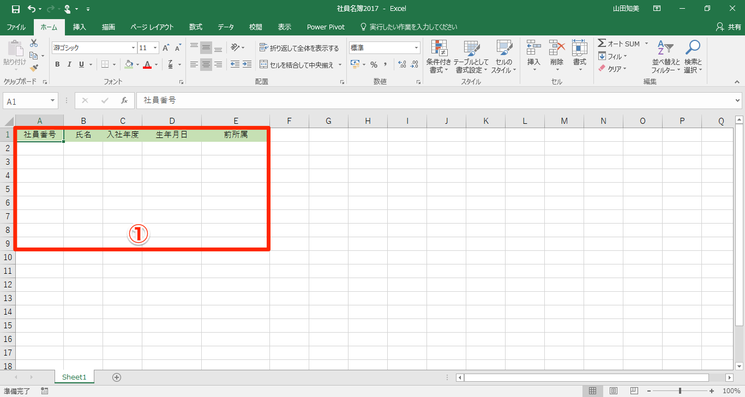Add a new sheet with the plus icon
The image size is (745, 397).
(x=116, y=377)
